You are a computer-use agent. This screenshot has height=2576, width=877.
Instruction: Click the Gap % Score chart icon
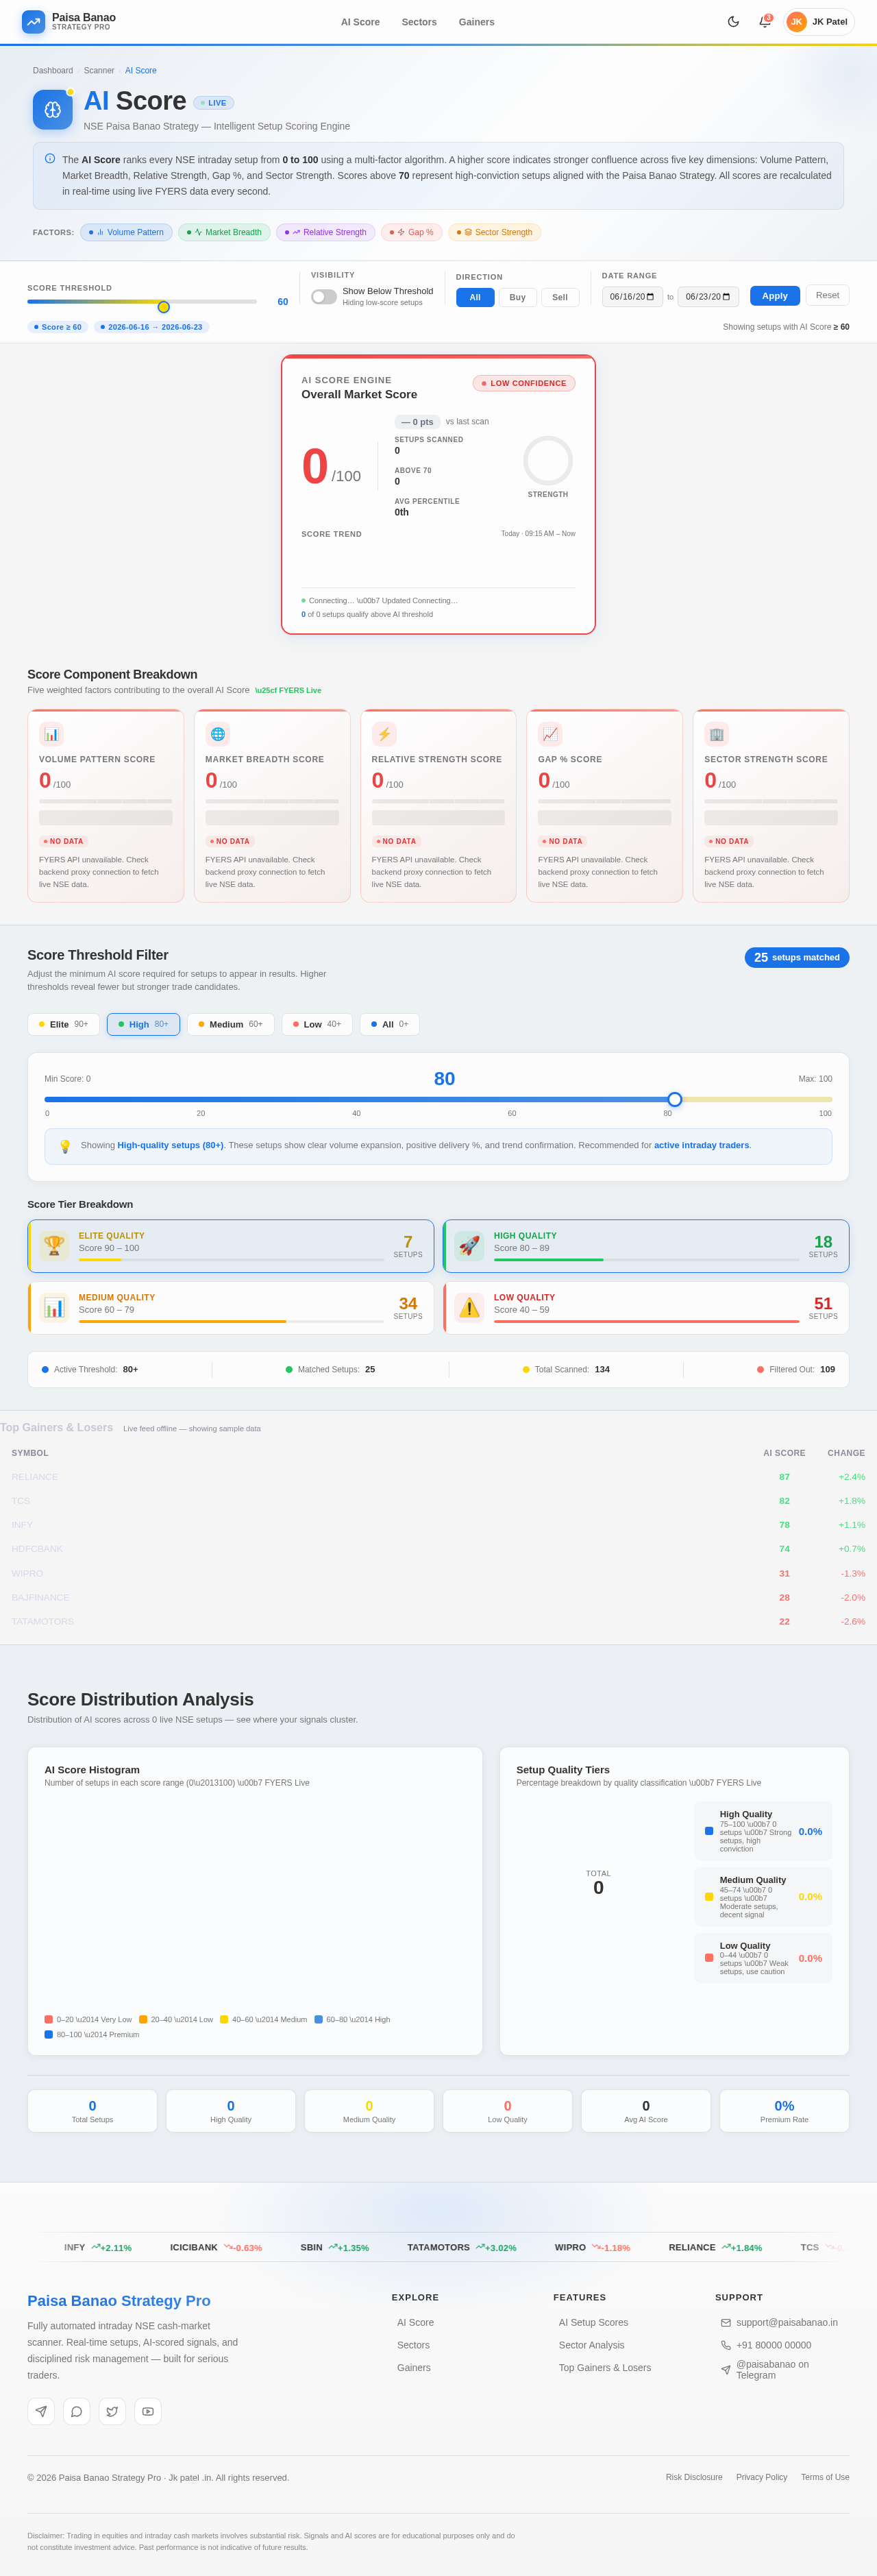(x=550, y=734)
